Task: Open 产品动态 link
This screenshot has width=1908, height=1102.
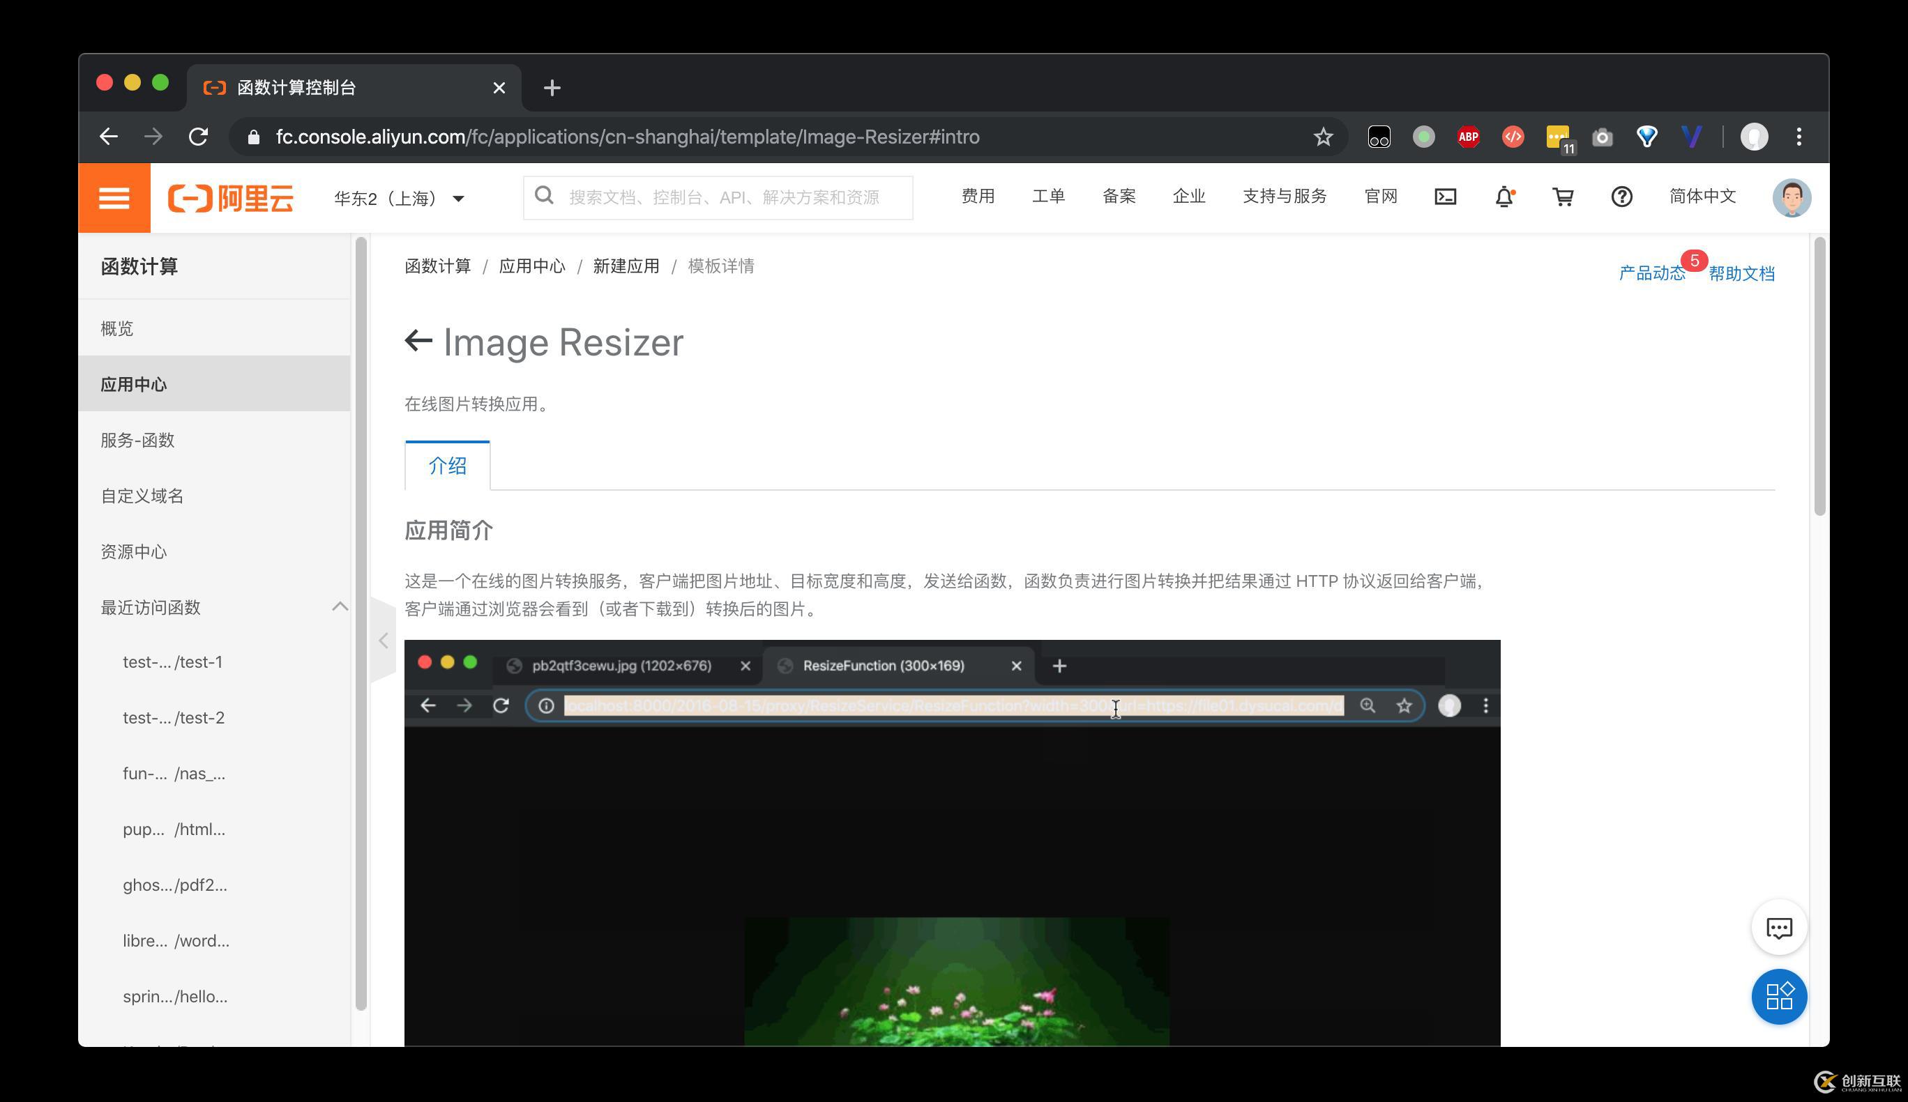Action: [1651, 273]
